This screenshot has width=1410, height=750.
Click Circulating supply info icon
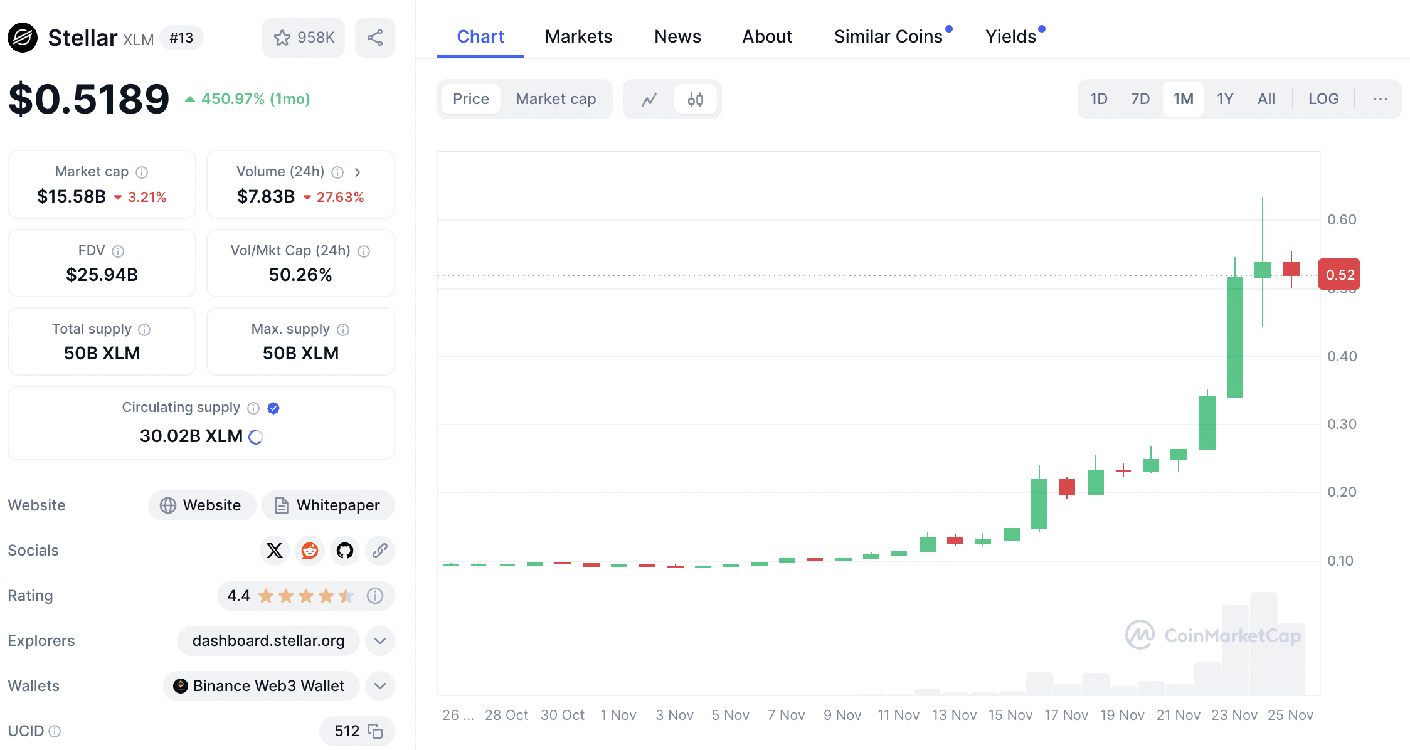253,408
